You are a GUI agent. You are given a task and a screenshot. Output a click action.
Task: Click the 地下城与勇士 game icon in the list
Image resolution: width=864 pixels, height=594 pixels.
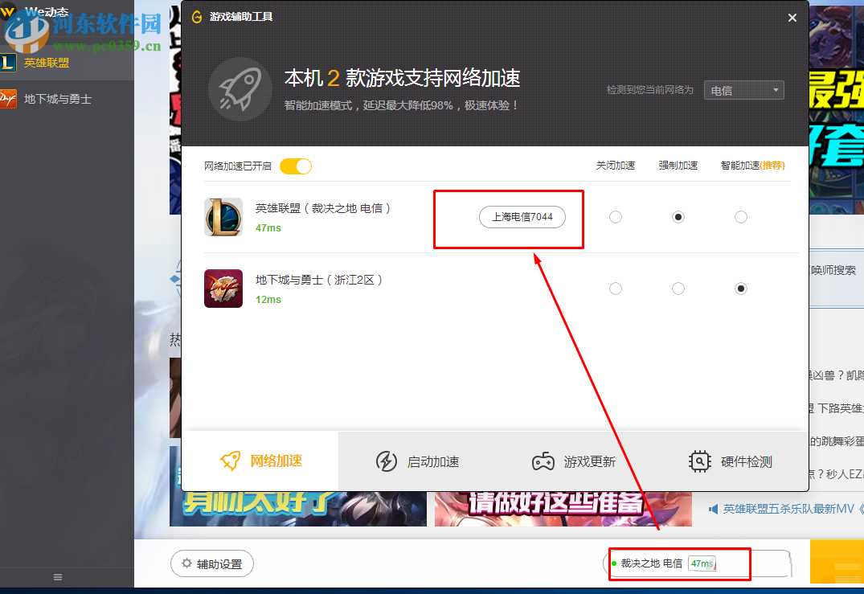coord(223,288)
